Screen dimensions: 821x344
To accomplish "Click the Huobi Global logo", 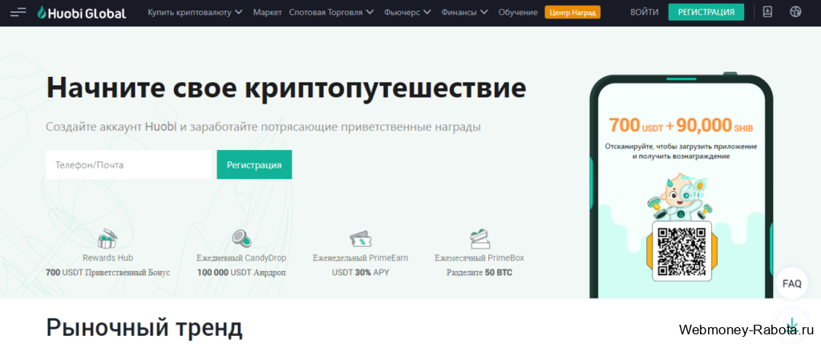I will (x=82, y=13).
